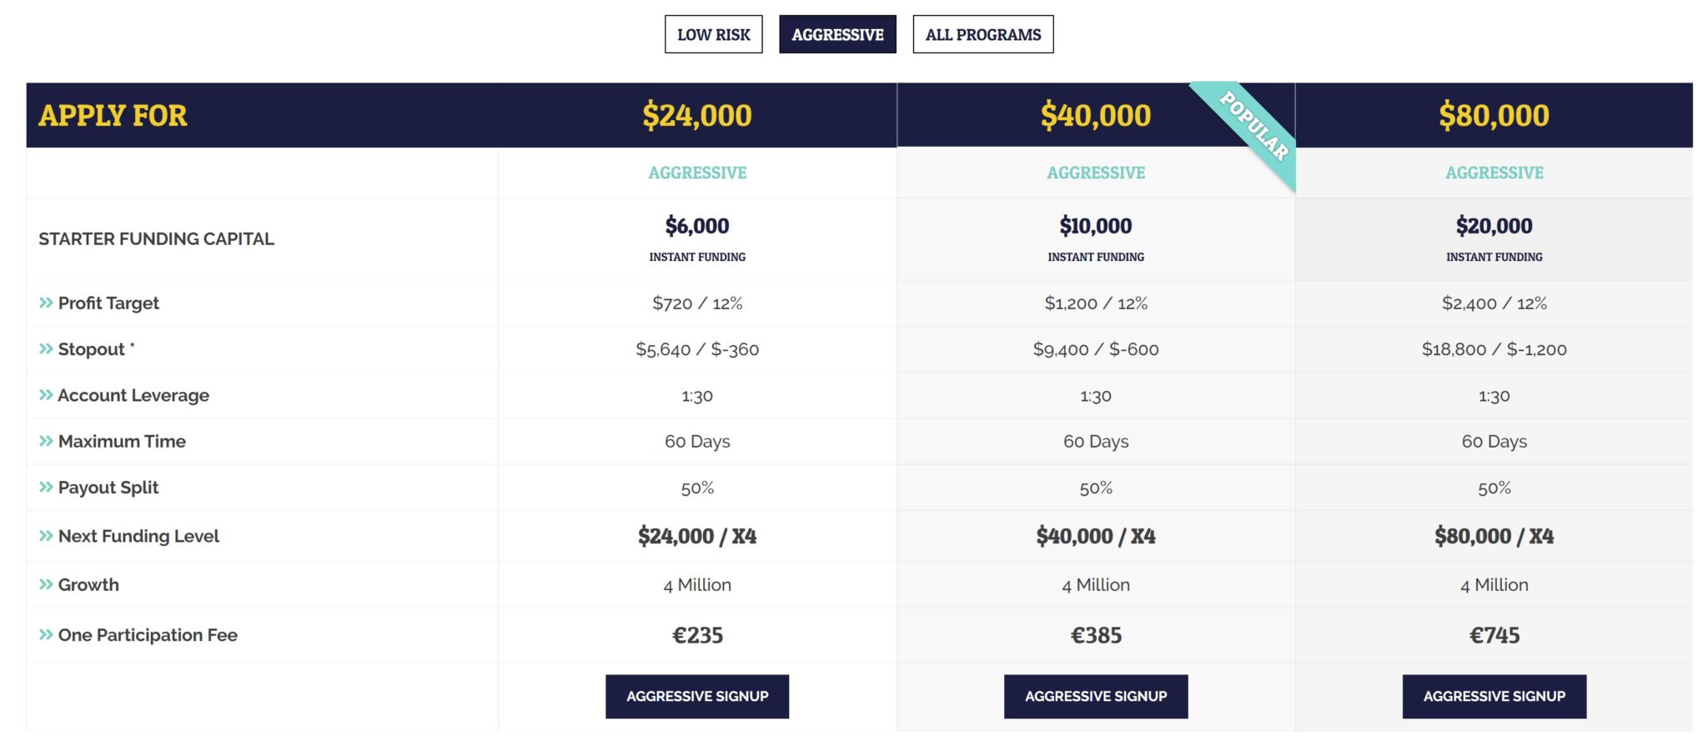Choose Aggressive Signup for $80,000 plan
The image size is (1708, 741).
[x=1494, y=696]
